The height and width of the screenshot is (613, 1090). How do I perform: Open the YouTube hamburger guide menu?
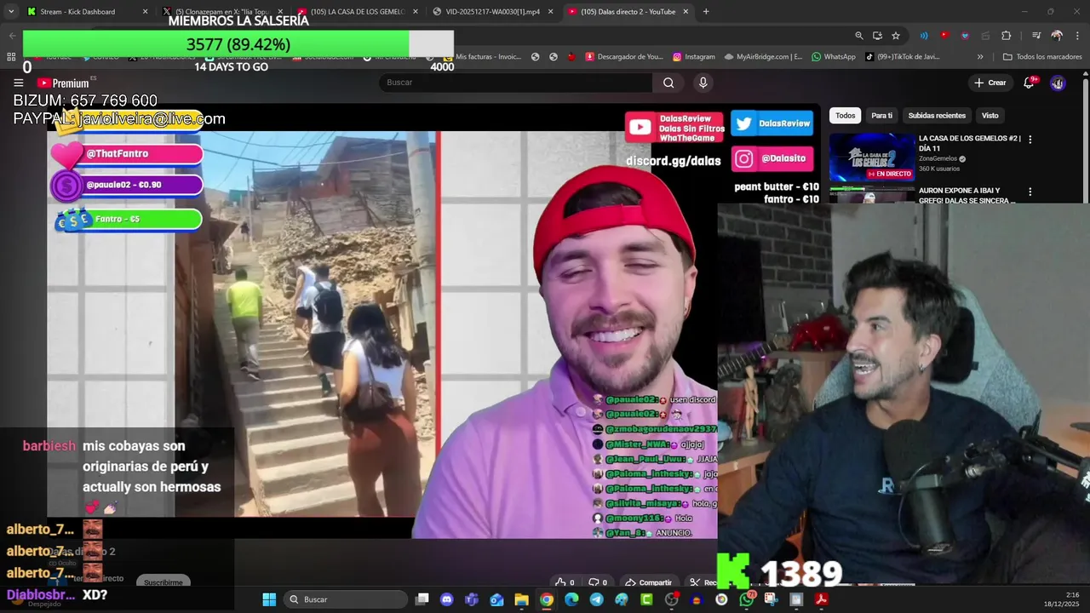[18, 83]
